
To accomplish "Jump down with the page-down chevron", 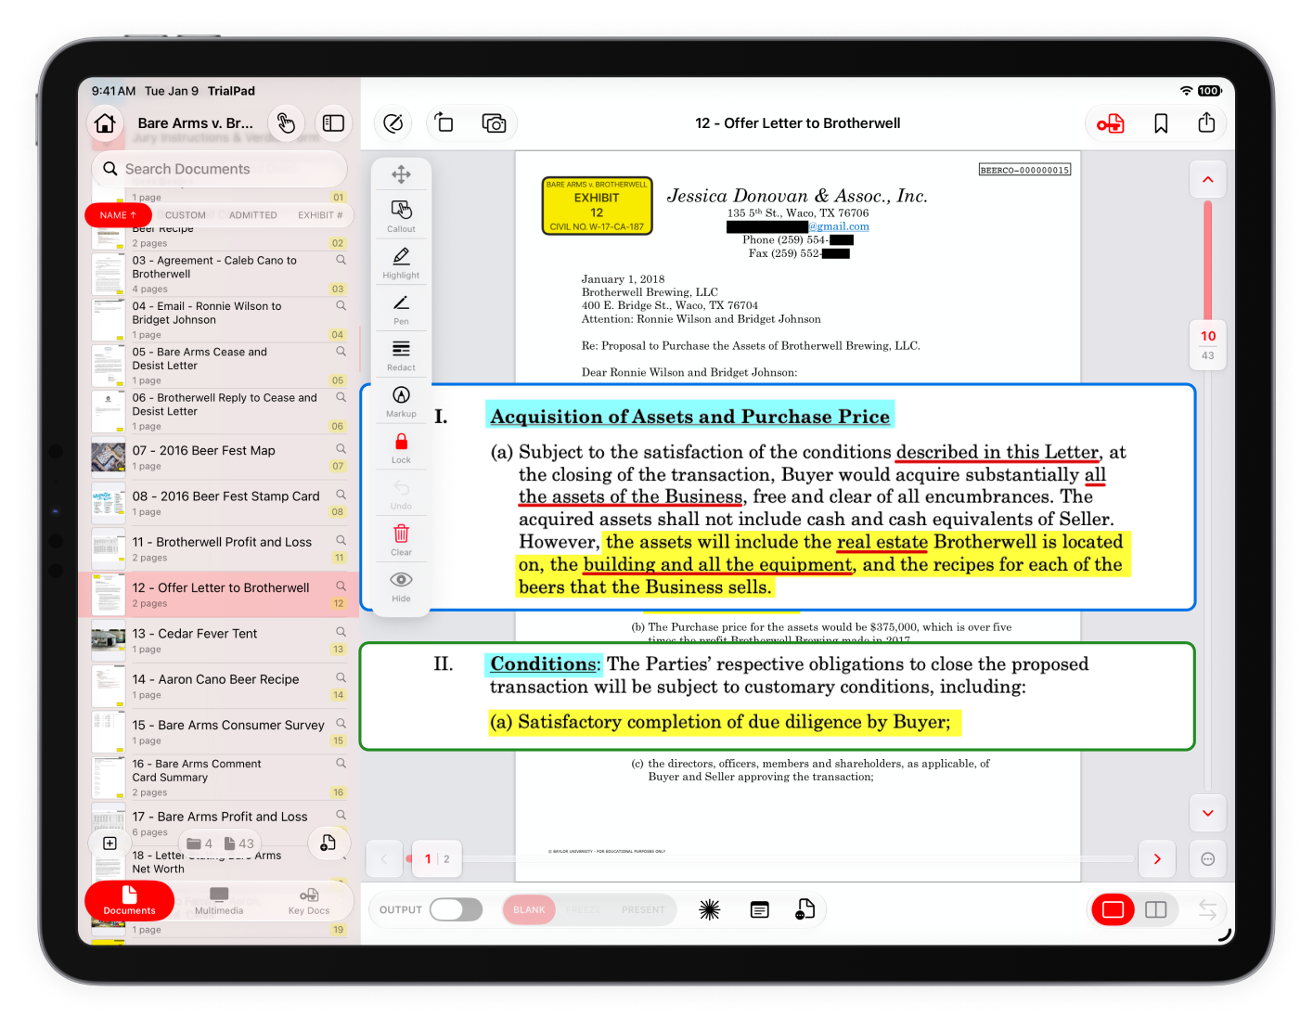I will pyautogui.click(x=1208, y=813).
